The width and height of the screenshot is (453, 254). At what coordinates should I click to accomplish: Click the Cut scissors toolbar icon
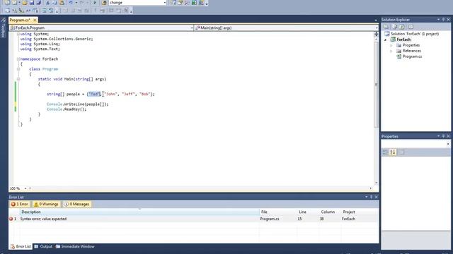pyautogui.click(x=48, y=3)
